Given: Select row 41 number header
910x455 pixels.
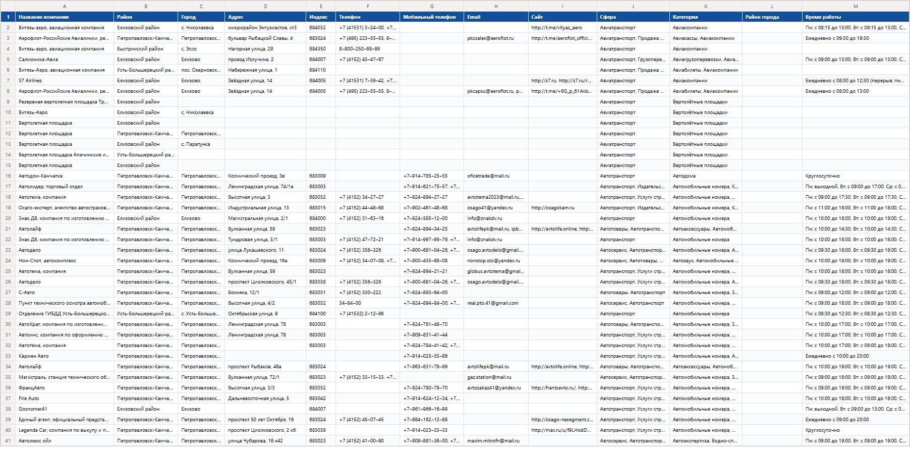Looking at the screenshot, I should [8, 441].
